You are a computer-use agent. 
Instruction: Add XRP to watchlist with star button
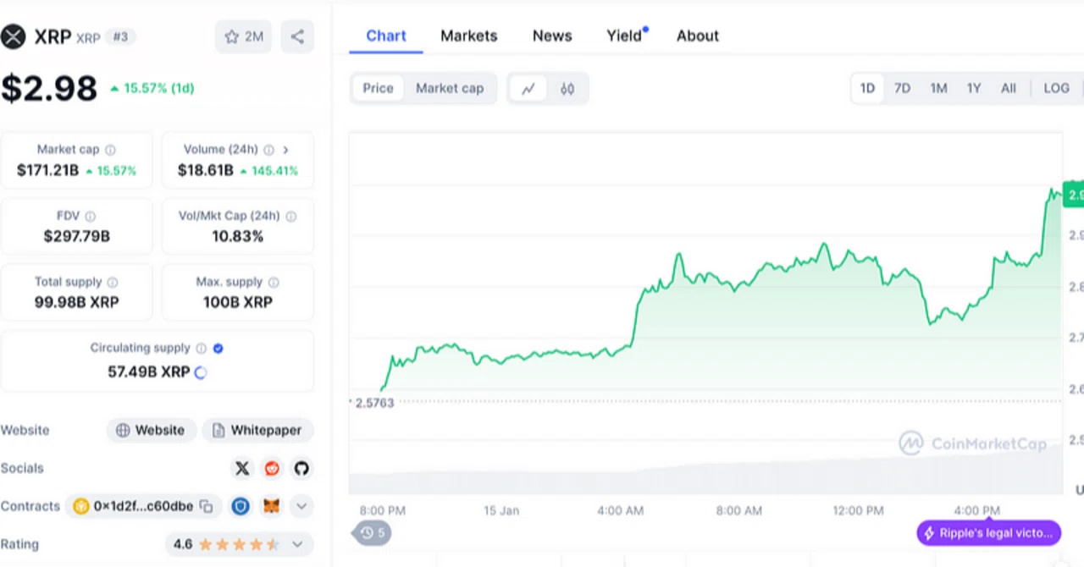243,37
